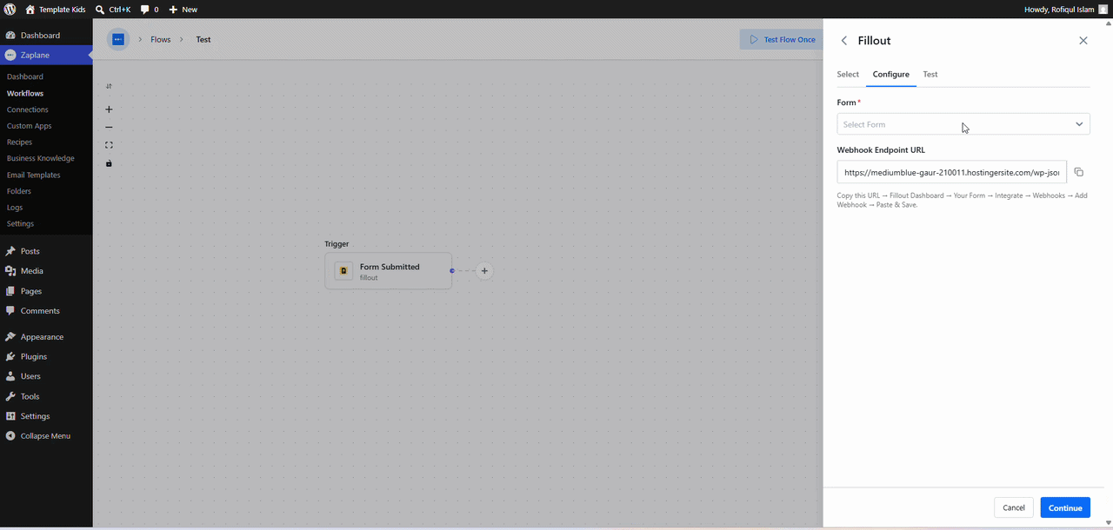Open Business Knowledge submenu item
The height and width of the screenshot is (530, 1113).
point(41,158)
